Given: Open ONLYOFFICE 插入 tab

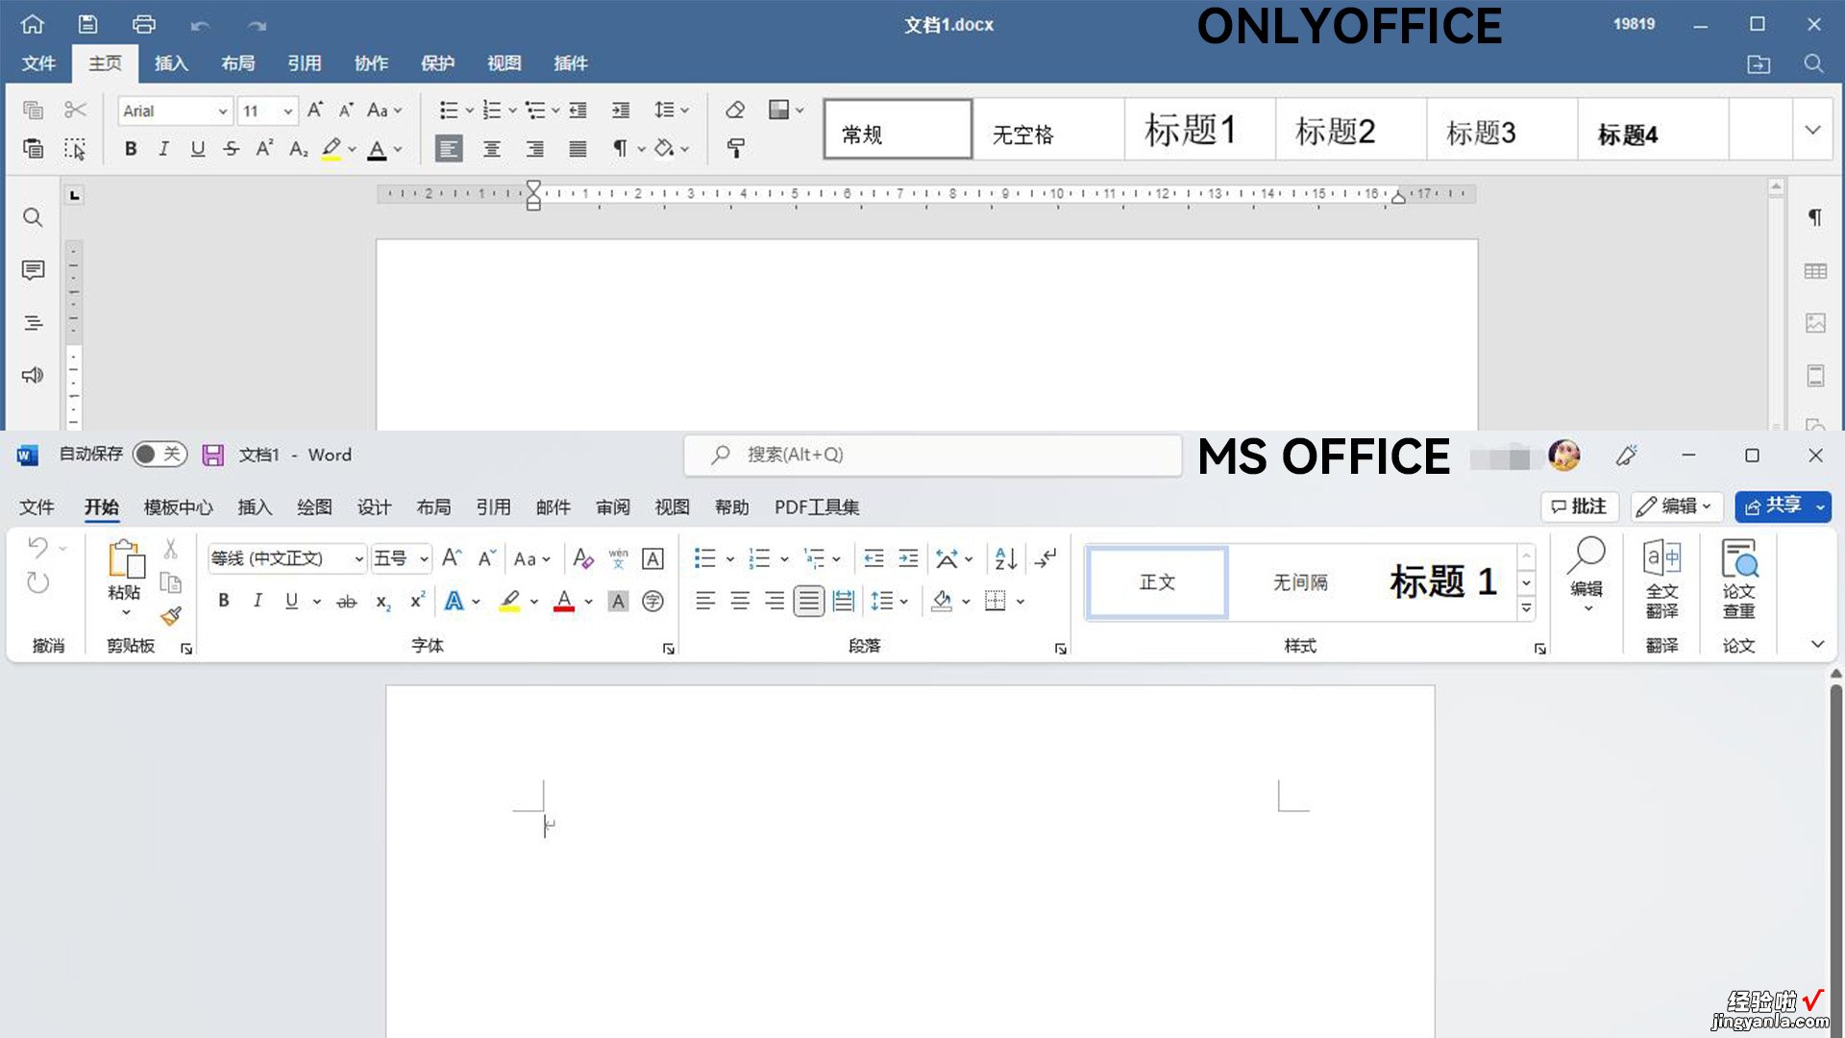Looking at the screenshot, I should click(171, 63).
